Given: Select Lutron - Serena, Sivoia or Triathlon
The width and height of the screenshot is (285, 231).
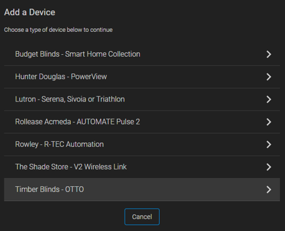Looking at the screenshot, I should 142,99.
